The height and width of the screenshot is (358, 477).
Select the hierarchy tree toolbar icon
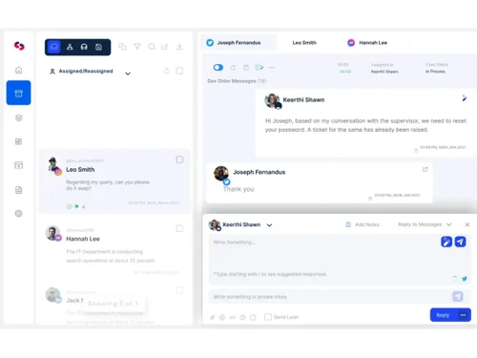tap(70, 47)
